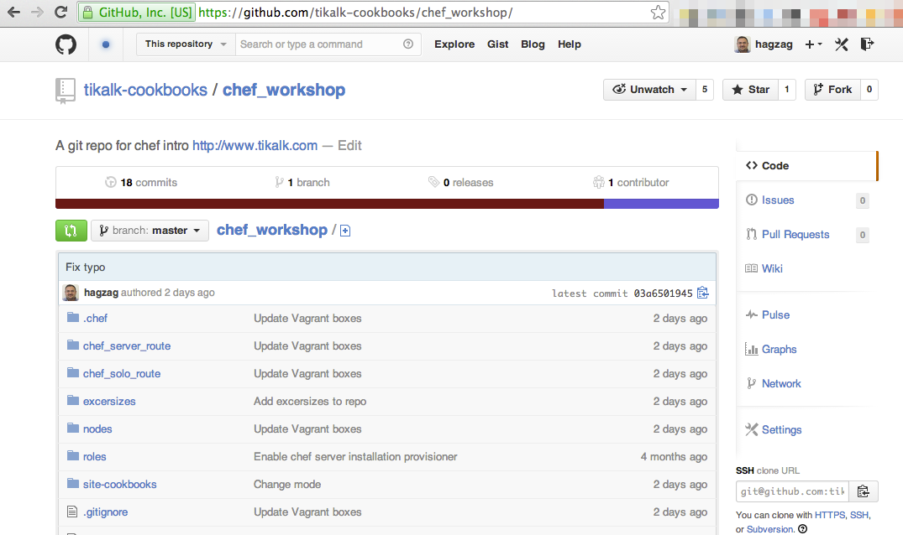This screenshot has height=535, width=903.
Task: Click the search help question mark icon
Action: click(407, 44)
